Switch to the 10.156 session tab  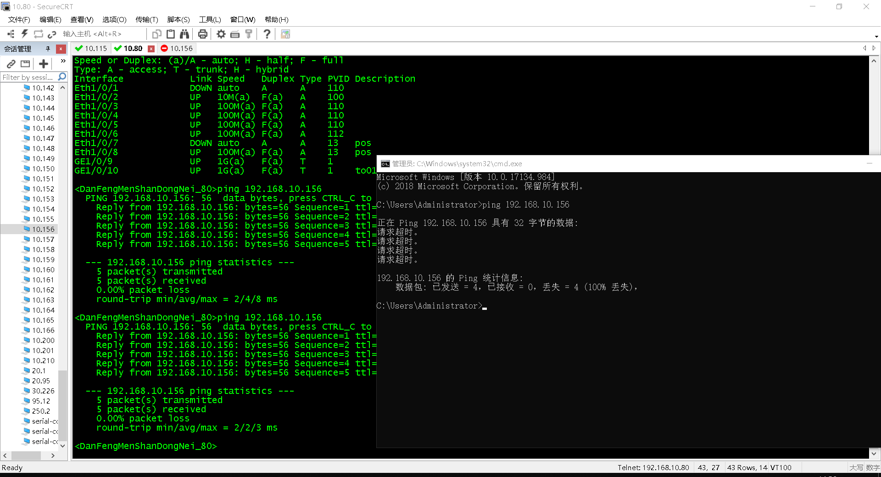[x=177, y=49]
